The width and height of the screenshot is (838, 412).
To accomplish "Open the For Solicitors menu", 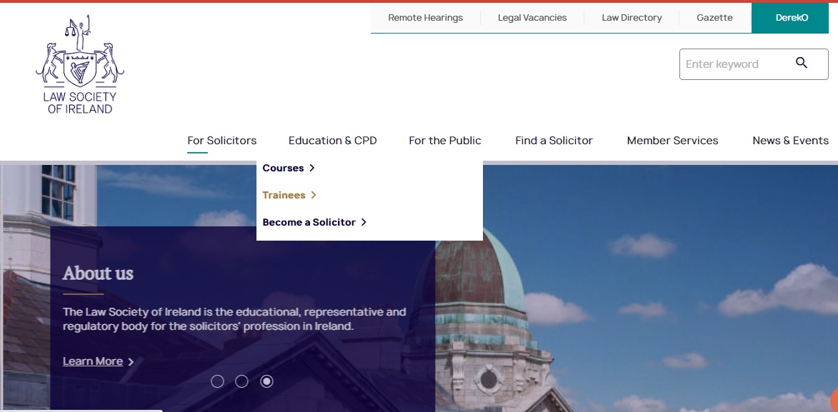I will click(221, 141).
